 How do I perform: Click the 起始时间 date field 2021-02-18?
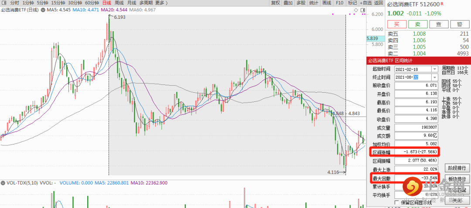coord(413,69)
